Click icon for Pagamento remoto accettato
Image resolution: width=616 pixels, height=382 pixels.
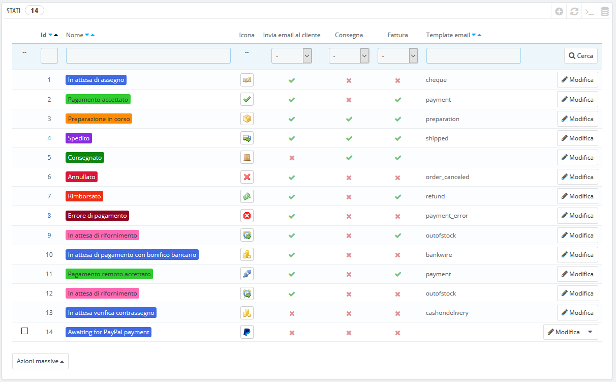point(247,274)
